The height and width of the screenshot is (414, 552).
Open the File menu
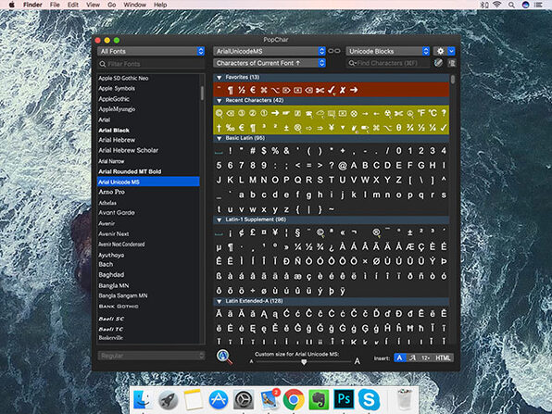55,5
